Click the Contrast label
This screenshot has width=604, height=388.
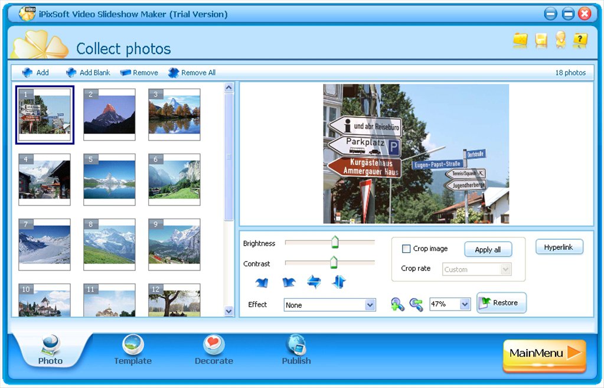tap(257, 264)
